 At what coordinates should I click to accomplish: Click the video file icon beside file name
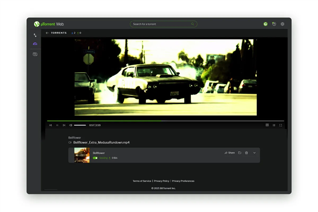click(x=70, y=142)
